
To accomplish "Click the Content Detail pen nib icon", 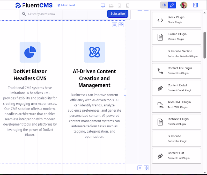I will [160, 88].
